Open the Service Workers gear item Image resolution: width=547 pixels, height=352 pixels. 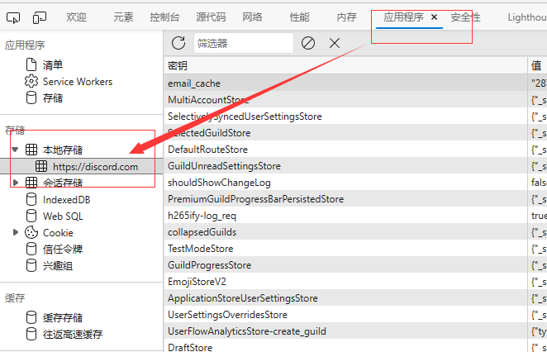[x=77, y=82]
